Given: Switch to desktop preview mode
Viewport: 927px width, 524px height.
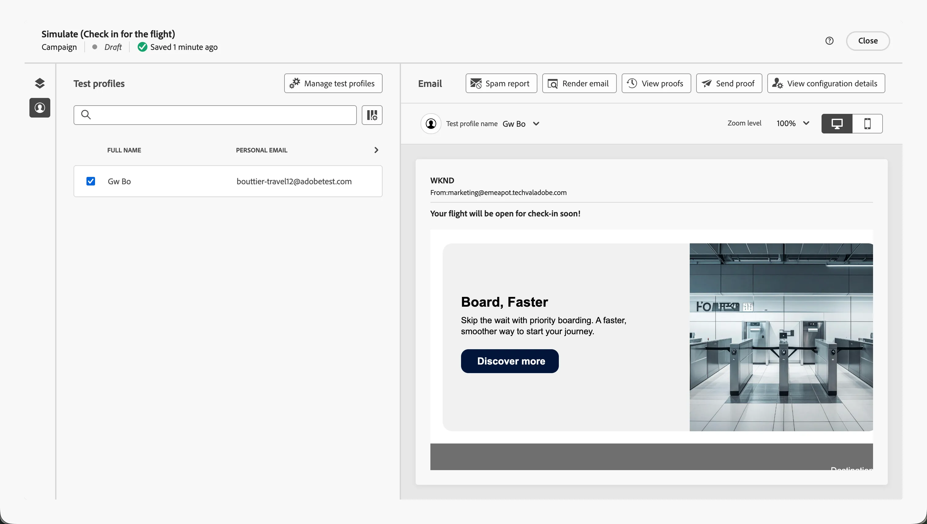Looking at the screenshot, I should click(x=837, y=123).
